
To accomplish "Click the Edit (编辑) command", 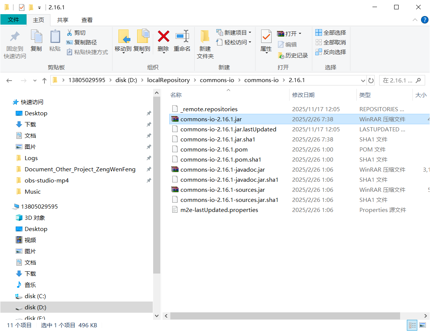I will pyautogui.click(x=287, y=44).
